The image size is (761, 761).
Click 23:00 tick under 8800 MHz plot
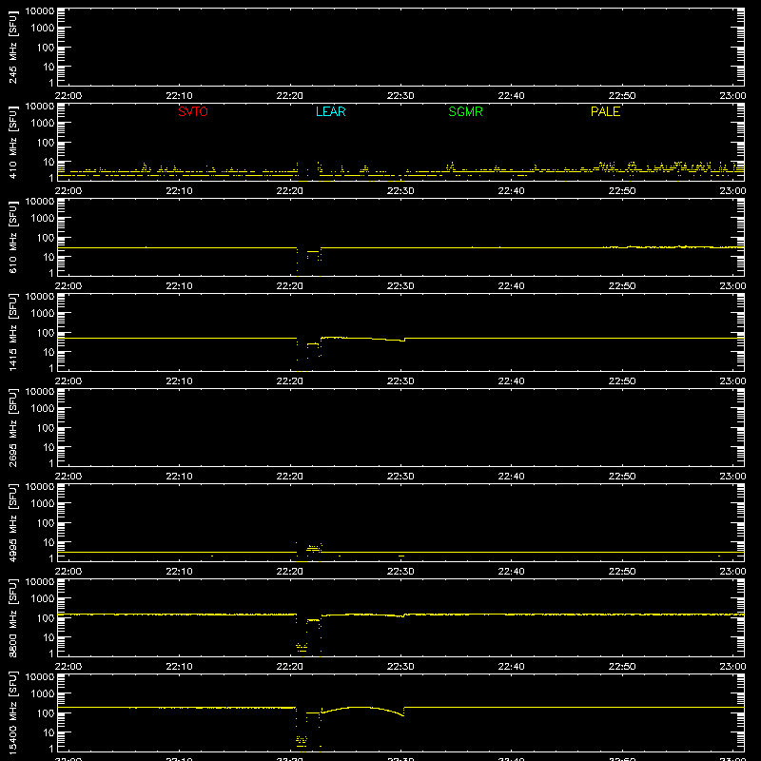[x=732, y=667]
